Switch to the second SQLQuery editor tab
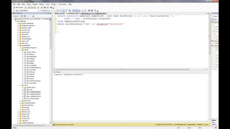 click(x=93, y=14)
